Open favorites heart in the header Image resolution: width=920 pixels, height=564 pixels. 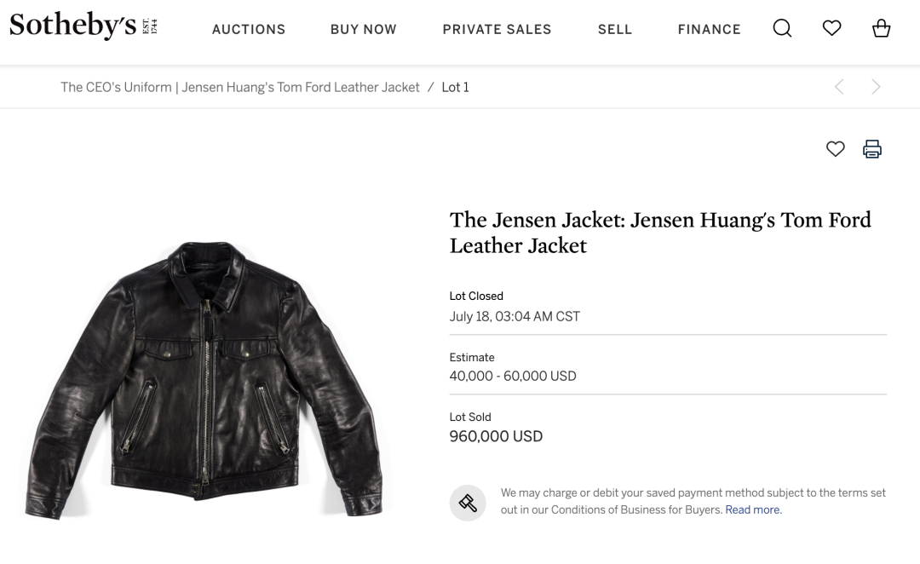[x=831, y=27]
